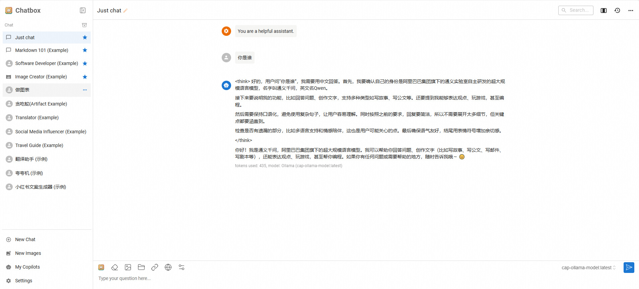Image resolution: width=639 pixels, height=289 pixels.
Task: Send message with the blue arrow button
Action: pos(629,268)
